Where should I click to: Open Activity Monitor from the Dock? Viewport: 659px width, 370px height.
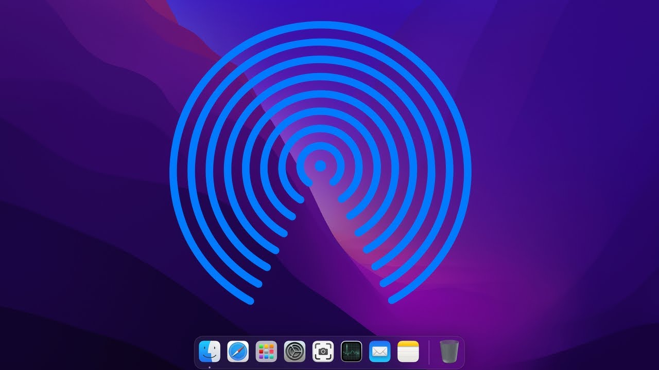click(351, 351)
